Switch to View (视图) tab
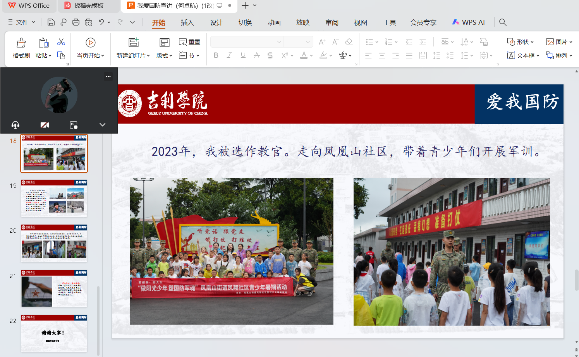579x357 pixels. click(360, 22)
